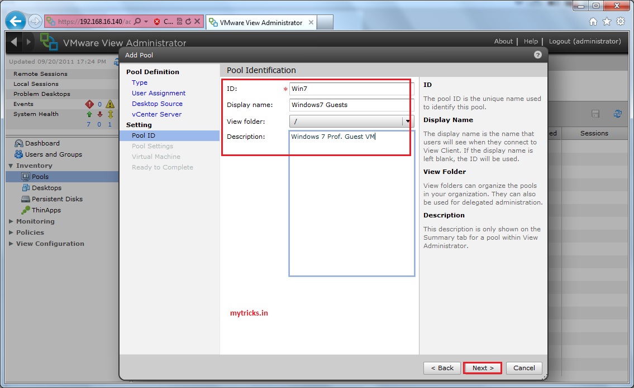The image size is (634, 388).
Task: Open Dashboard in the sidebar
Action: point(42,143)
